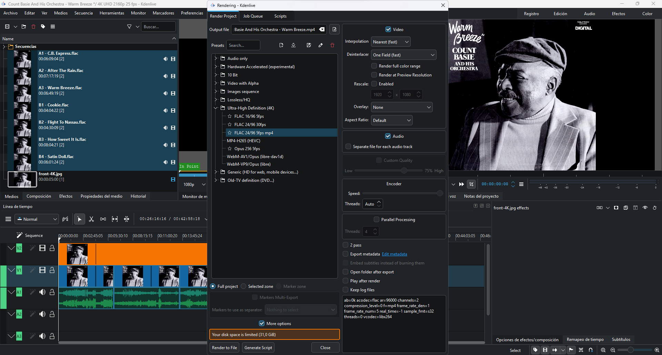The height and width of the screenshot is (355, 662).
Task: Choose the Selected zone radio button
Action: tap(244, 286)
